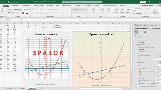Select the Format Painter brush icon
The image size is (161, 90).
[3, 13]
